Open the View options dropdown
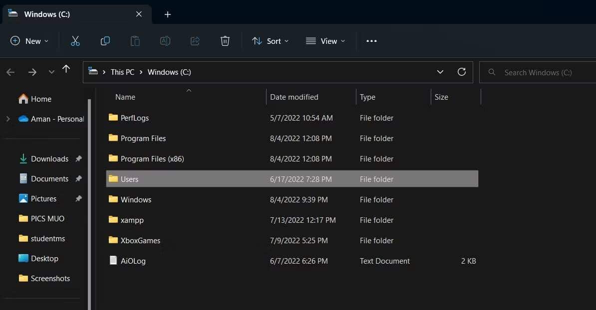The height and width of the screenshot is (310, 596). tap(325, 41)
